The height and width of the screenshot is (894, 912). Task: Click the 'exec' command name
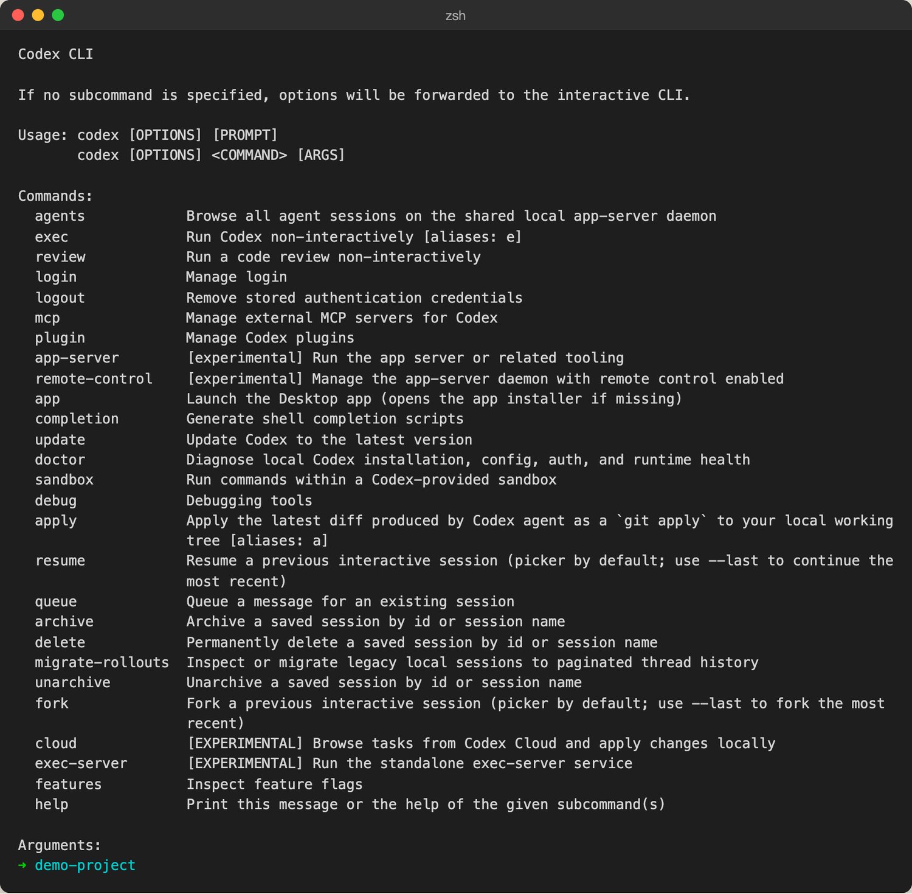[52, 237]
